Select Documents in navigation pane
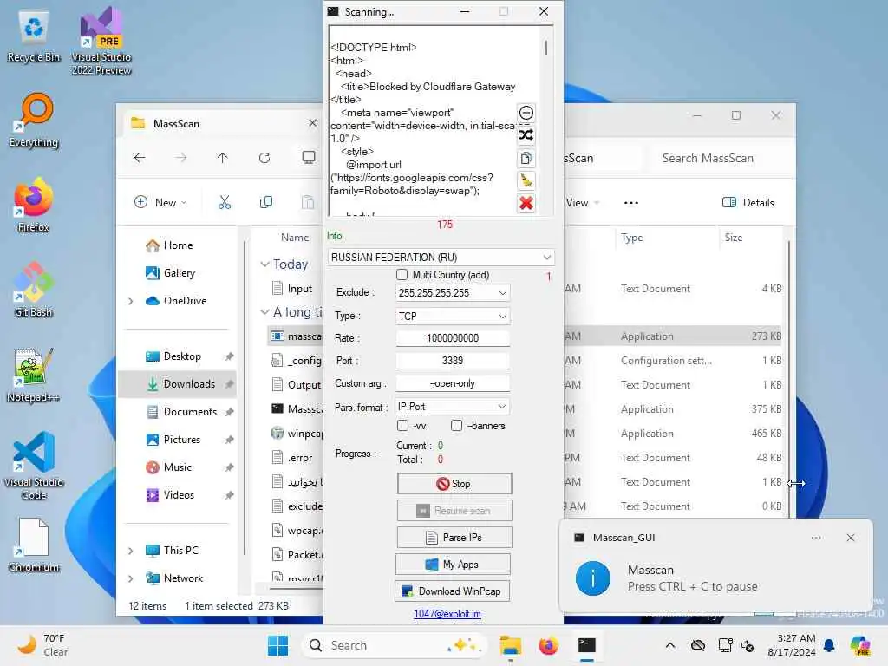The width and height of the screenshot is (888, 666). [190, 412]
